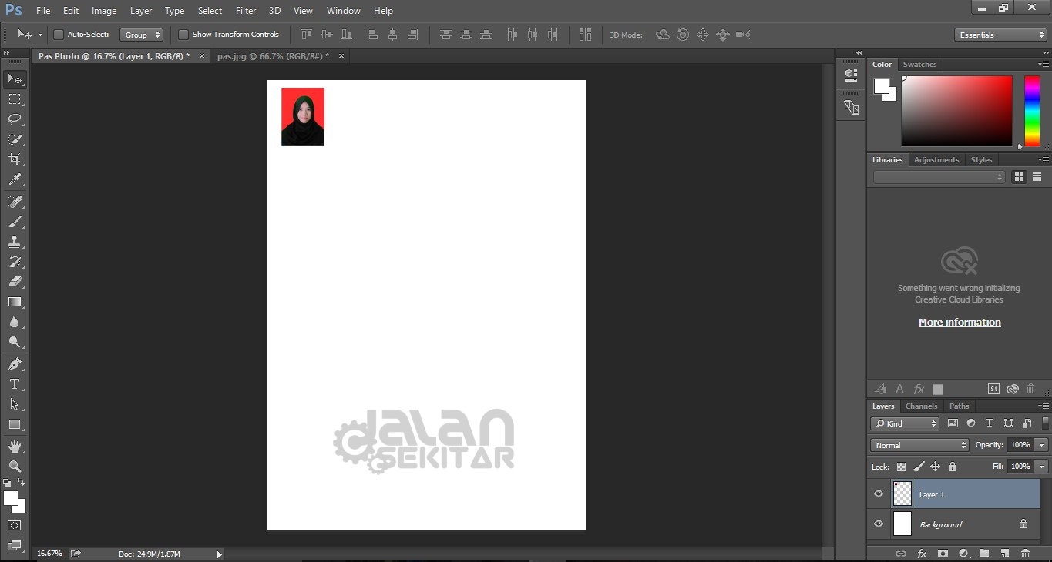Open the File menu
Image resolution: width=1052 pixels, height=562 pixels.
pos(43,11)
